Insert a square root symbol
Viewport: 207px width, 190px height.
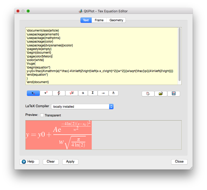[x=72, y=93]
